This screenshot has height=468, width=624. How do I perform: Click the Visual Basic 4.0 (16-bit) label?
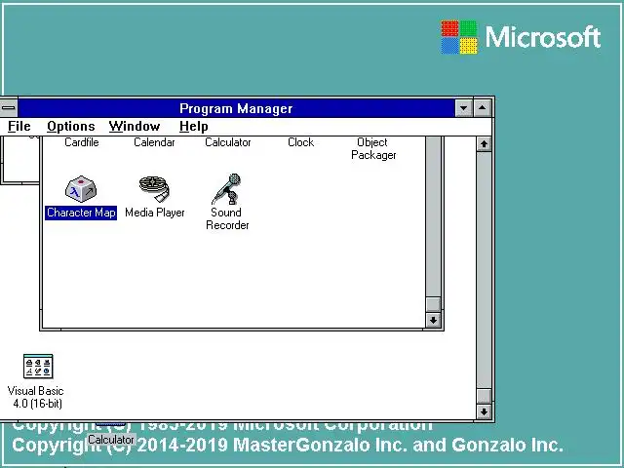pyautogui.click(x=36, y=397)
